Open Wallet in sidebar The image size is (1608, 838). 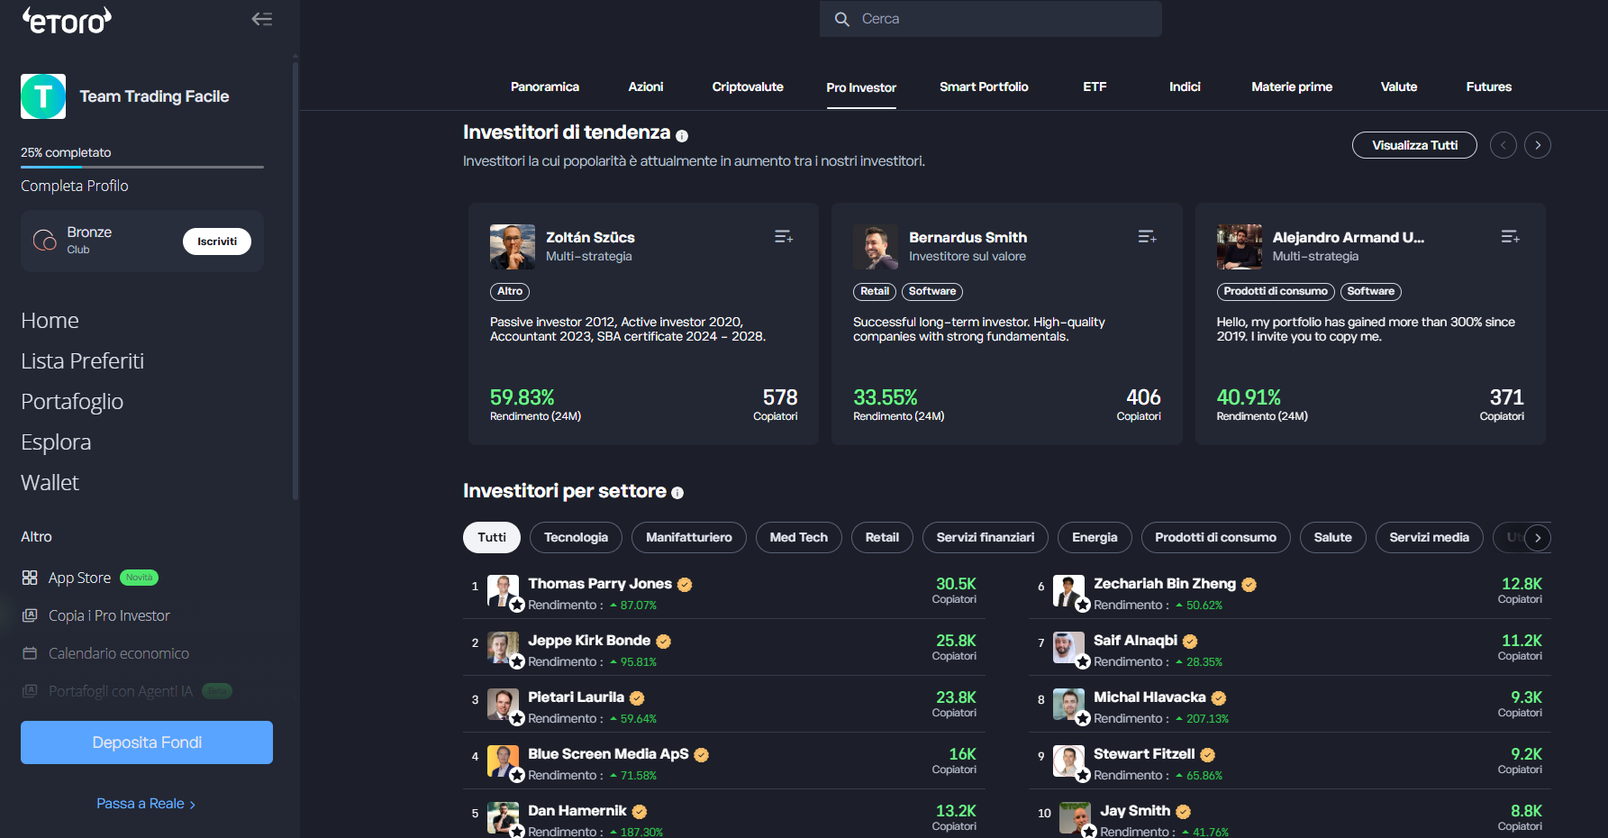point(50,483)
